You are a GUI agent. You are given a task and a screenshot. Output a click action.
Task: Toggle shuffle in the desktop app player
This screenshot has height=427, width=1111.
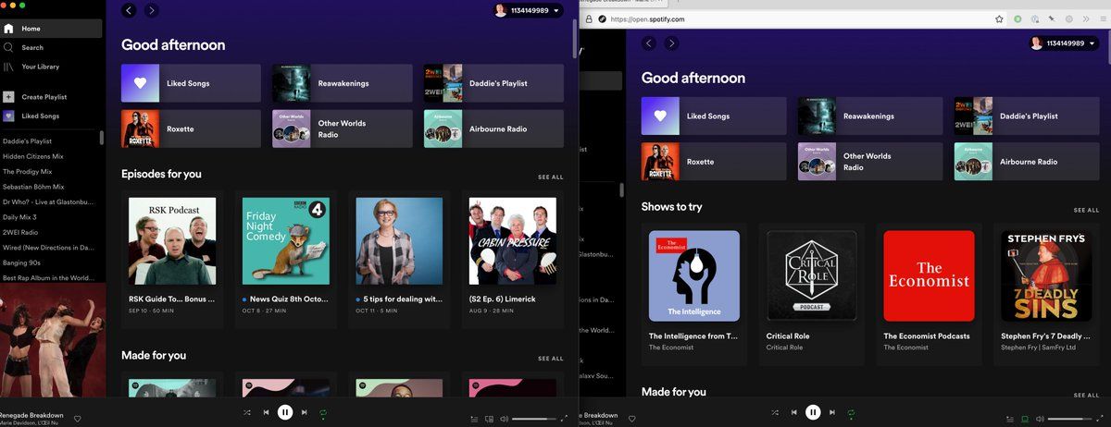click(x=246, y=412)
